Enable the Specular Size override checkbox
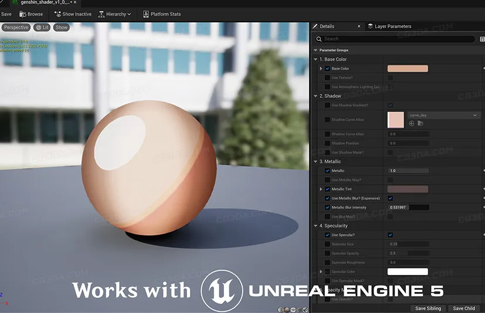The height and width of the screenshot is (313, 485). 327,244
